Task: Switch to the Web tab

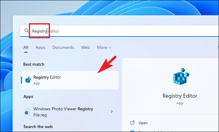Action: (85, 47)
